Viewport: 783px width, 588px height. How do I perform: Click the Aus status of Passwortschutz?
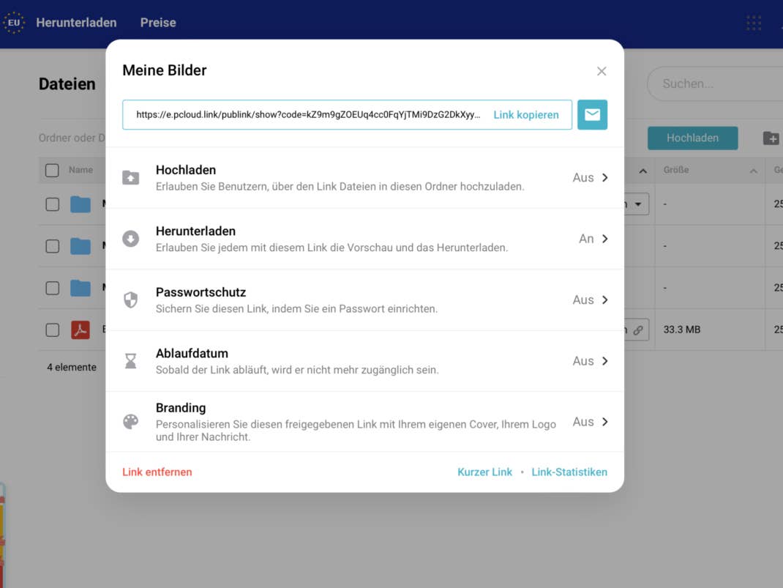pos(582,299)
